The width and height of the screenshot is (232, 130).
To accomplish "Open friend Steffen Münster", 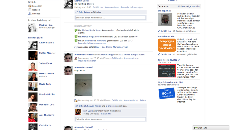I will (x=47, y=53).
